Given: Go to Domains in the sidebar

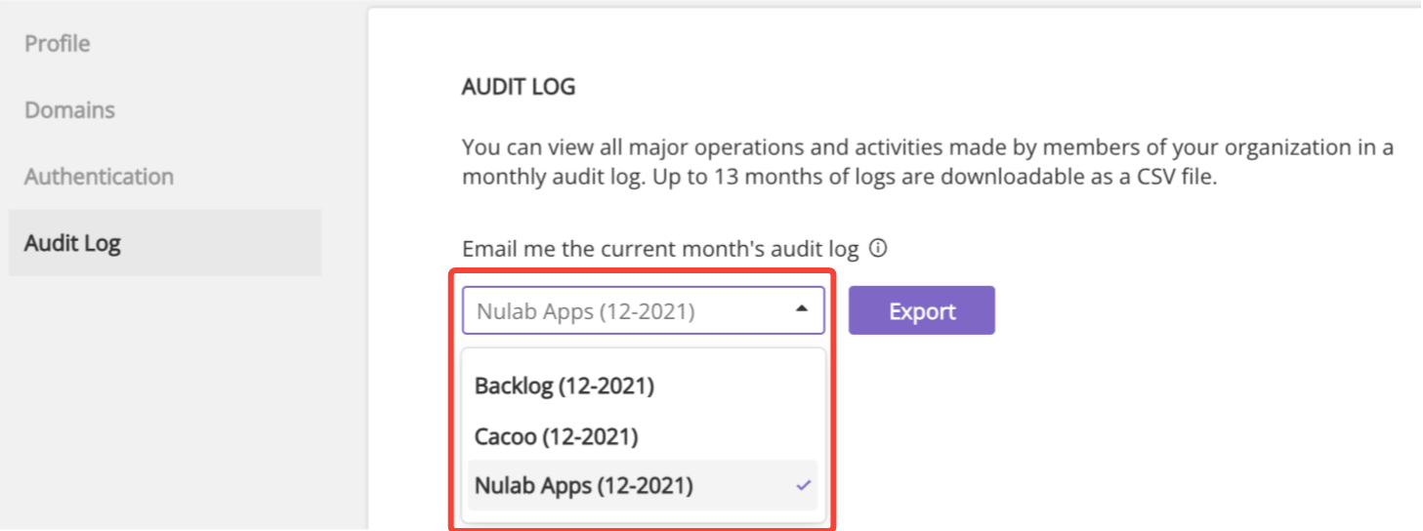Looking at the screenshot, I should point(69,110).
